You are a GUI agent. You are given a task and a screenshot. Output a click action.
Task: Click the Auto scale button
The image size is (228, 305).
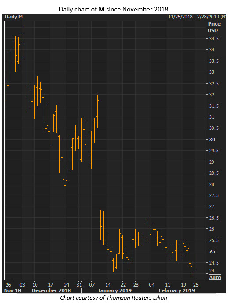[215, 277]
